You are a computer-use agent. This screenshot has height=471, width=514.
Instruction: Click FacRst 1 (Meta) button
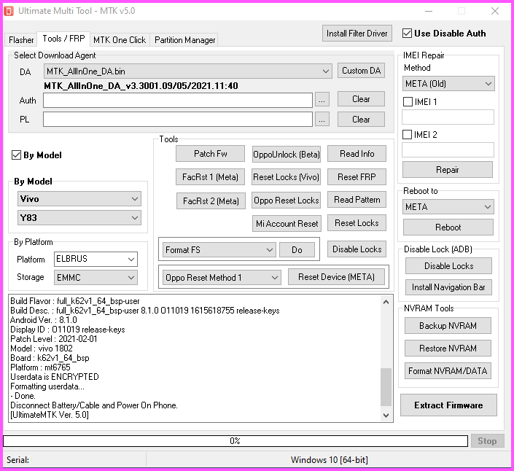point(210,177)
